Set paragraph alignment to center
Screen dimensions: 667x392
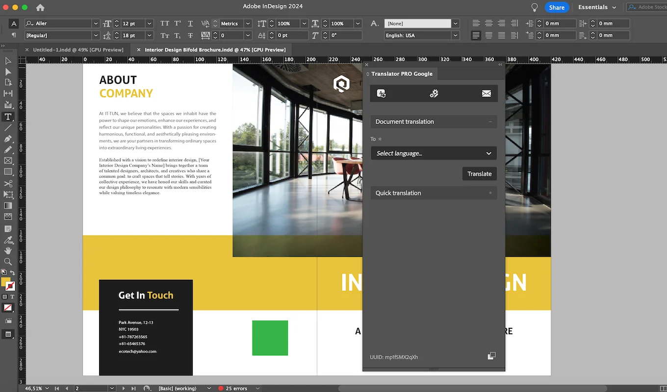[489, 24]
